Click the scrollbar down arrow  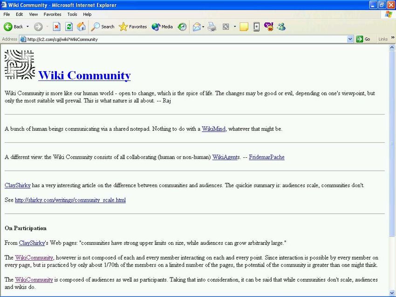[392, 293]
